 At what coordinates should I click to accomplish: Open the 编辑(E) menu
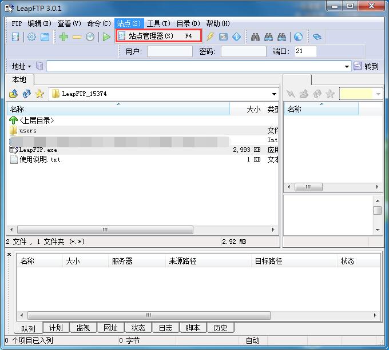[x=39, y=23]
